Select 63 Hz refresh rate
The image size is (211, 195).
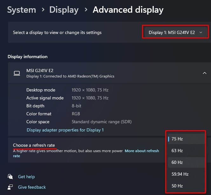[x=186, y=151]
